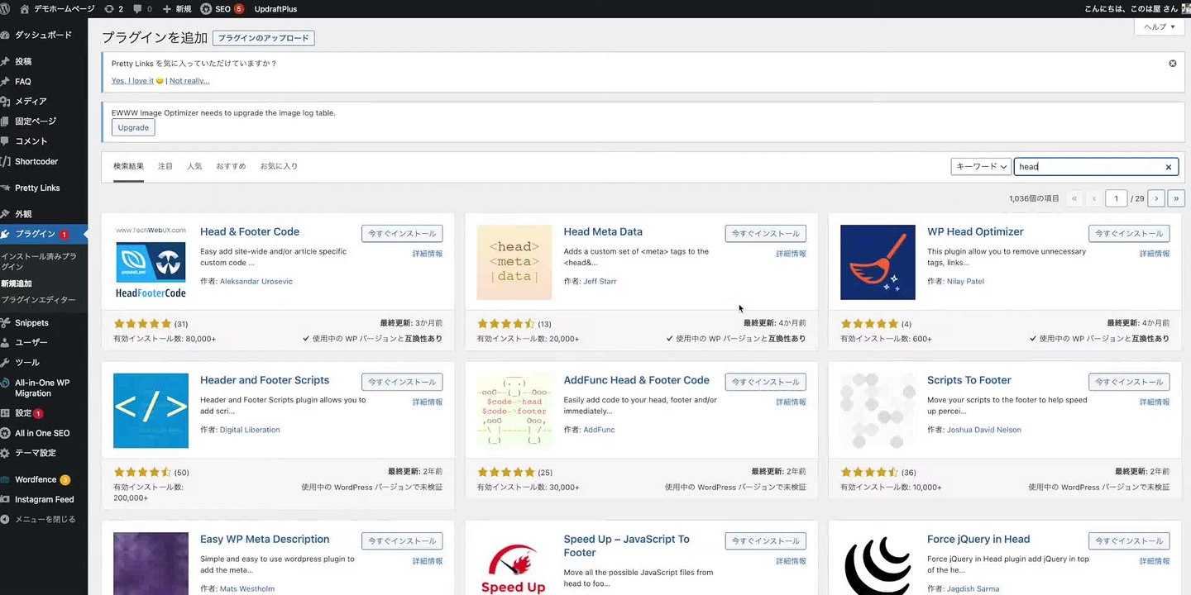
Task: Clear the plugin search field
Action: [1168, 167]
